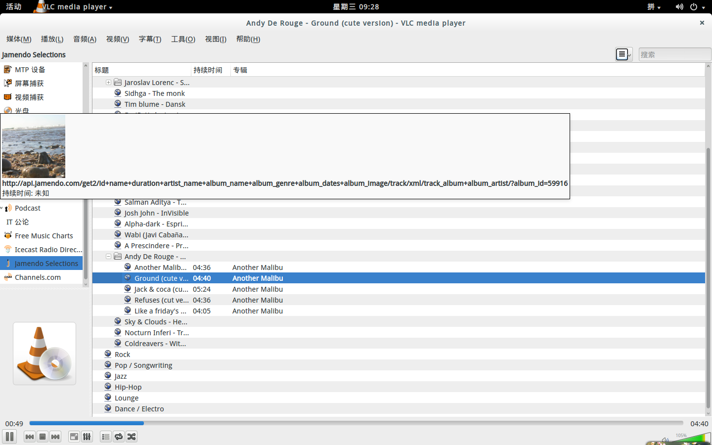Click the playlist search field
The height and width of the screenshot is (445, 712).
[x=674, y=54]
